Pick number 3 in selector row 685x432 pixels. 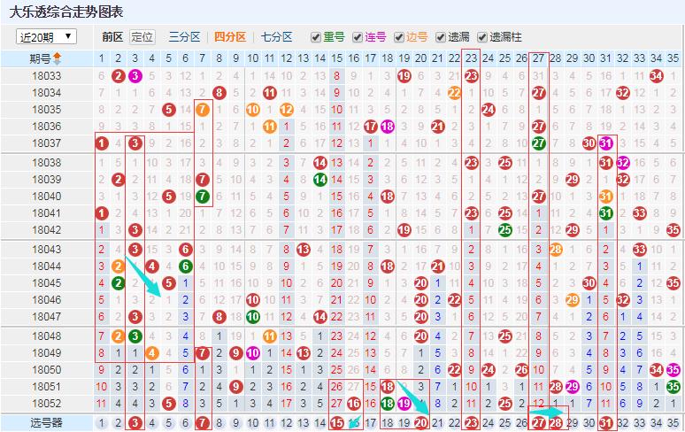pyautogui.click(x=135, y=423)
